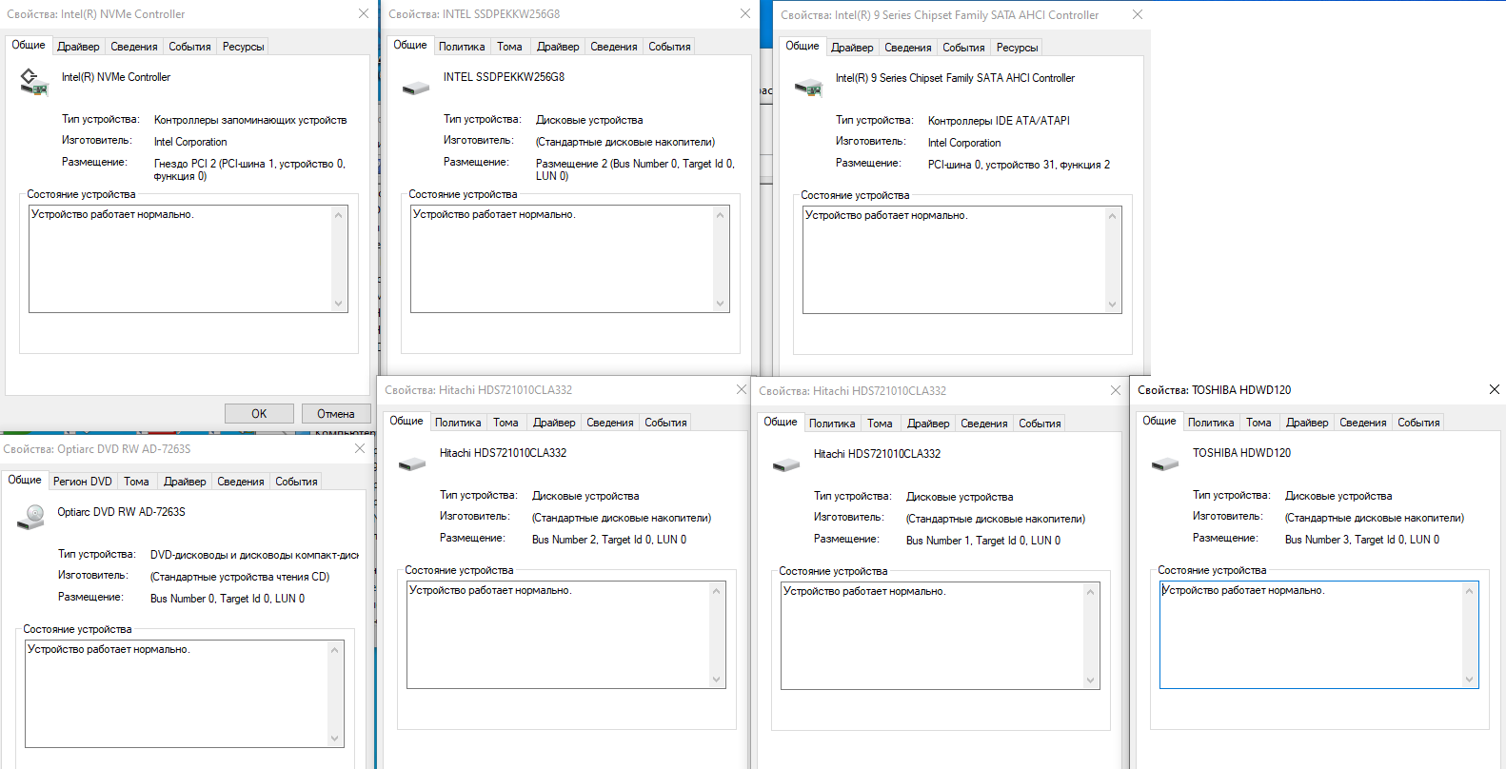
Task: Open События tab in INTEL SSDPEKKW256G8 window
Action: point(670,47)
